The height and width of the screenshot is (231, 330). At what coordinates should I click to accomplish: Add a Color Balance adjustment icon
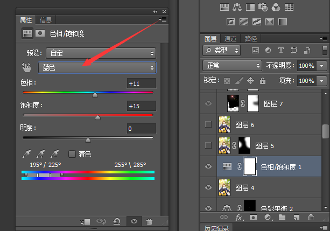[237, 8]
